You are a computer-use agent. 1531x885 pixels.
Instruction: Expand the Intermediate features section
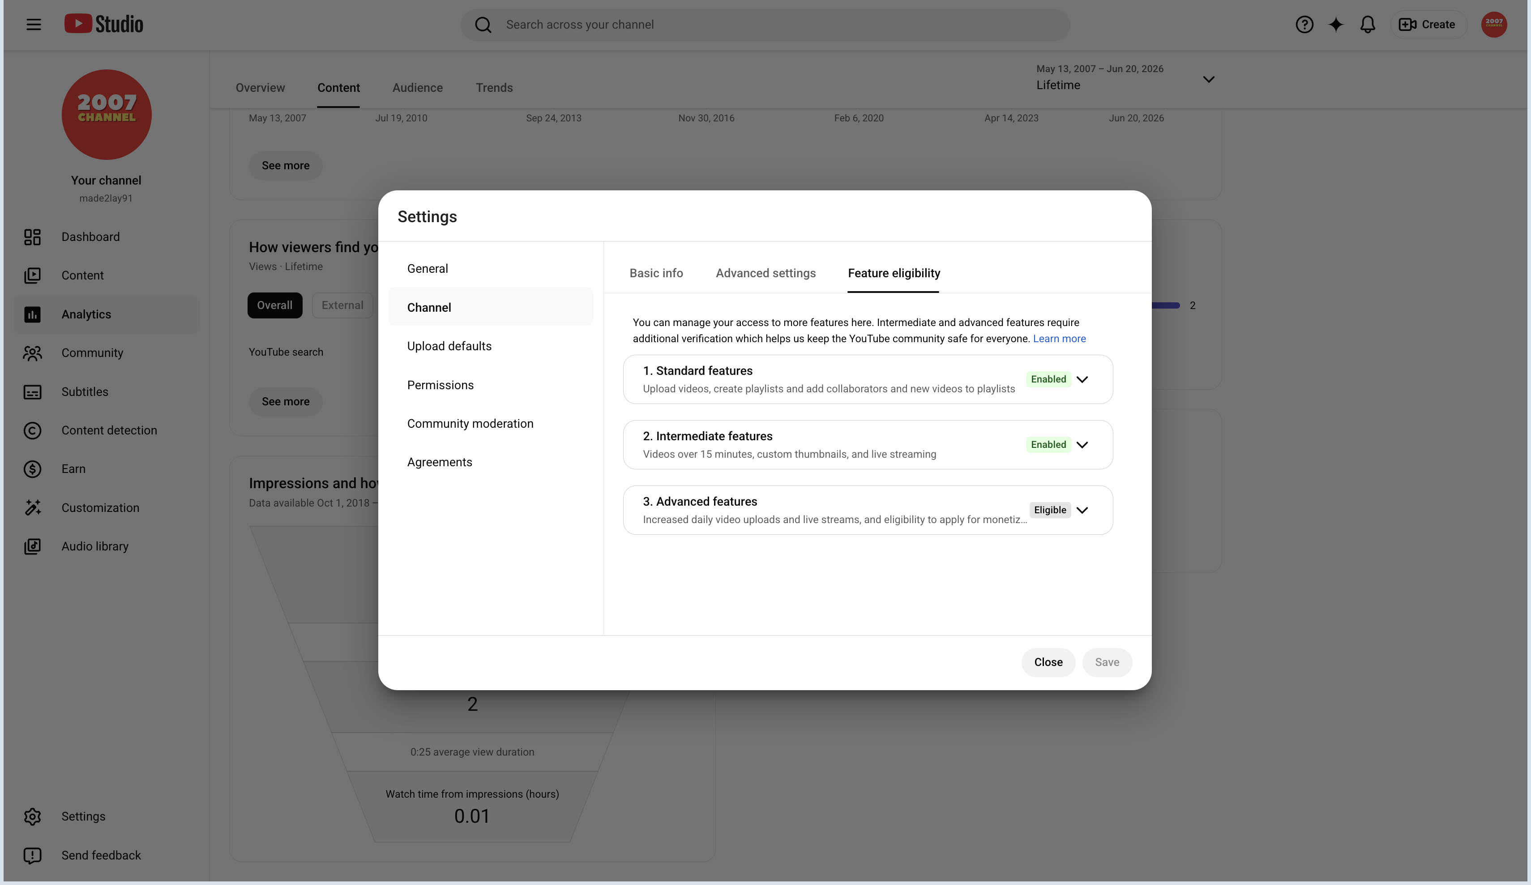click(x=1082, y=445)
